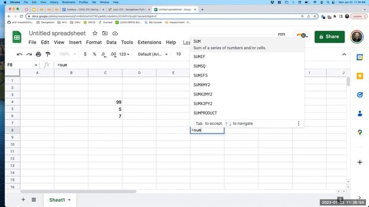Open the Name box dropdown arrow
The image size is (369, 207).
point(36,65)
